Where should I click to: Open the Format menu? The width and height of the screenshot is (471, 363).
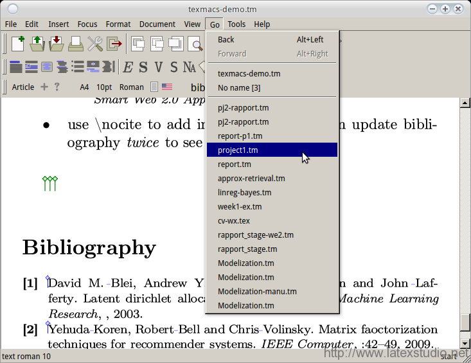(118, 24)
